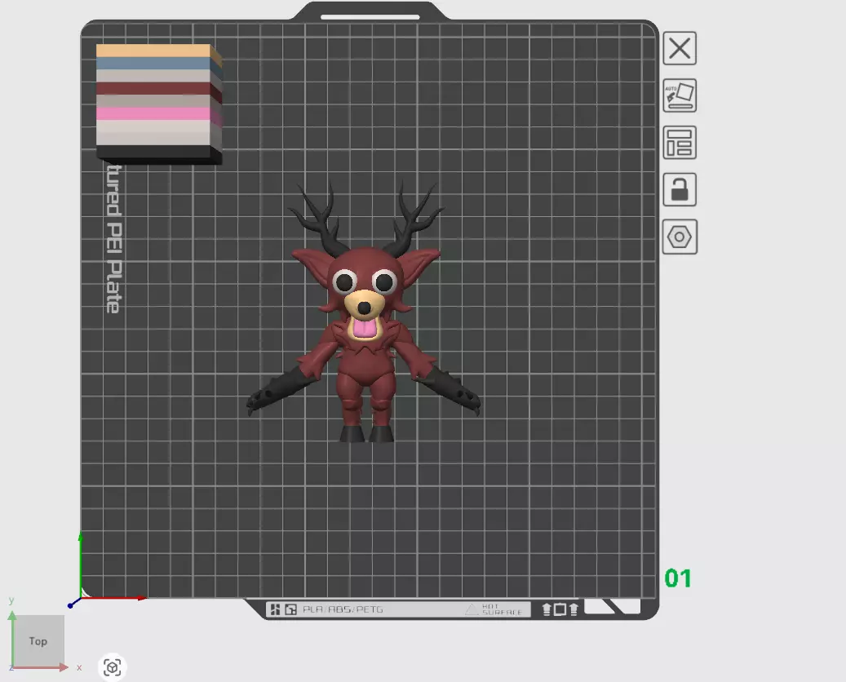
Task: Click the cube view icon next to the view cube
Action: (113, 667)
